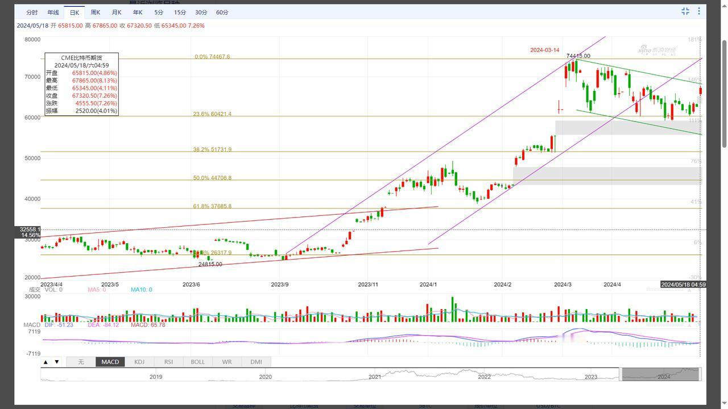Click the MA5 volume legend label
The image size is (728, 409).
(x=97, y=290)
